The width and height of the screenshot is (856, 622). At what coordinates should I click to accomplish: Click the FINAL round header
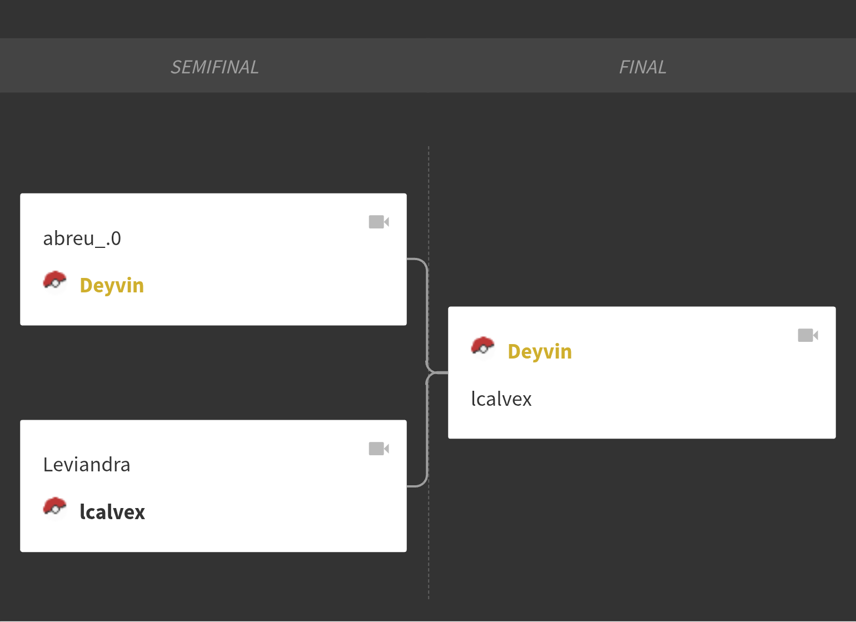pyautogui.click(x=643, y=67)
